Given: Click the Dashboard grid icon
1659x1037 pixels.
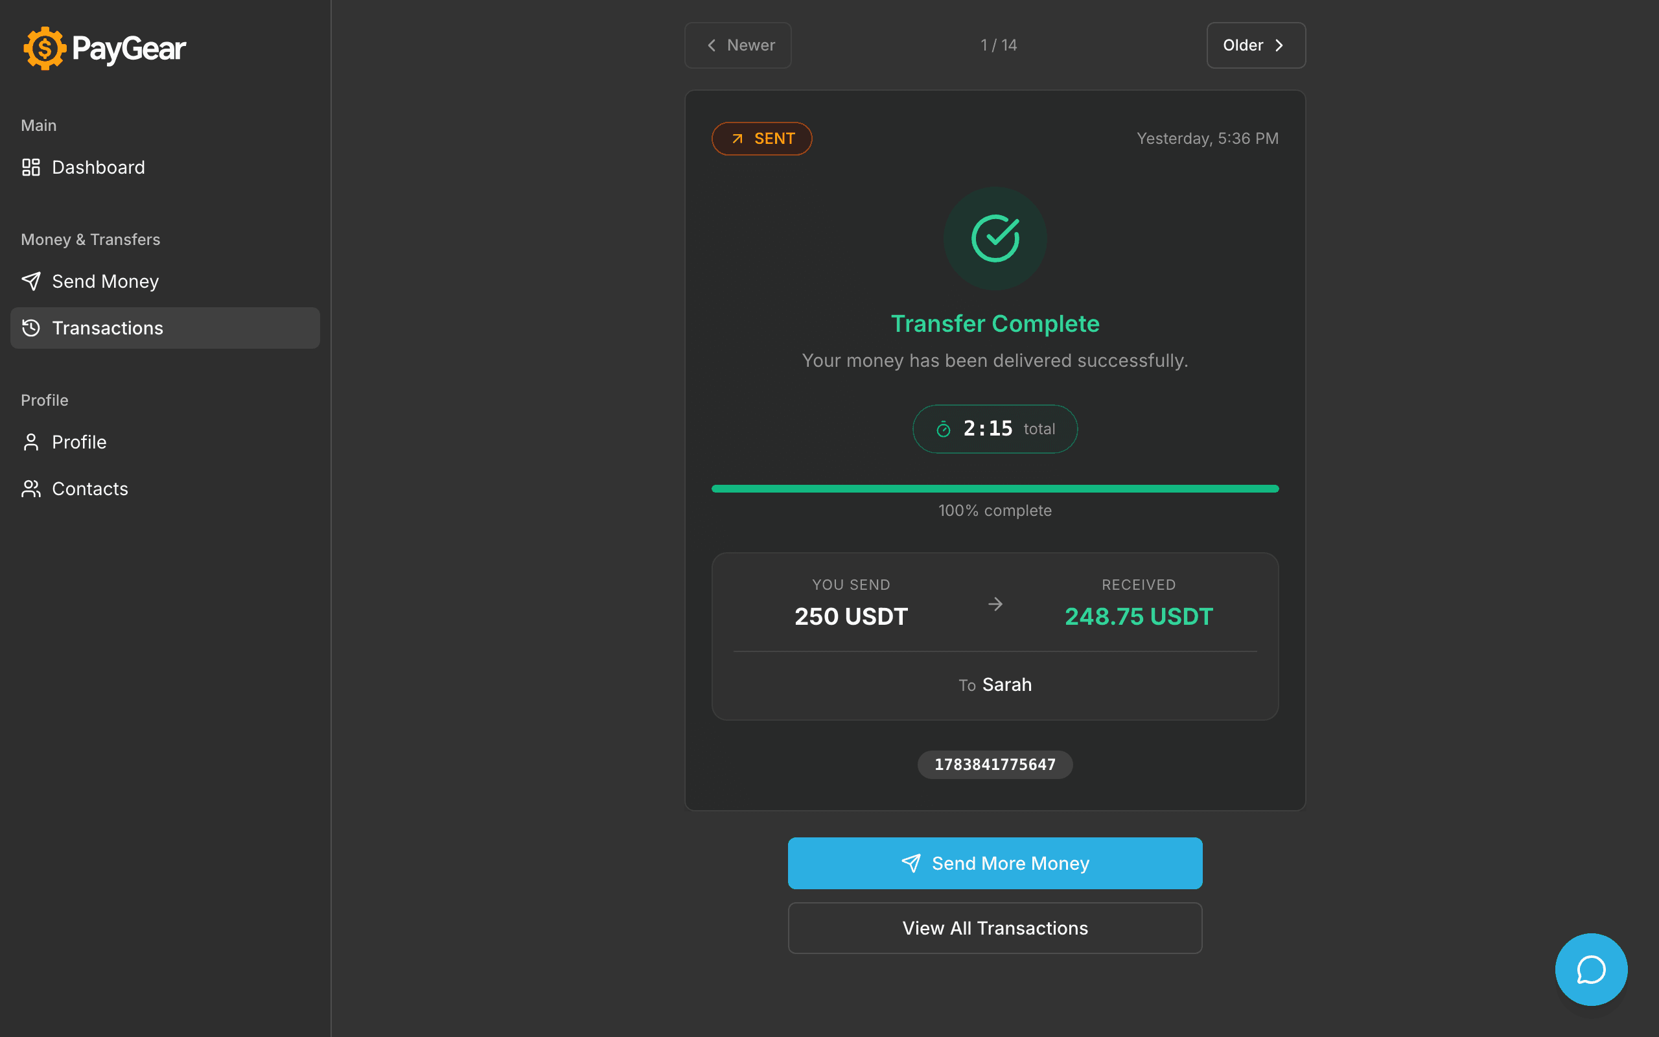Looking at the screenshot, I should (31, 167).
